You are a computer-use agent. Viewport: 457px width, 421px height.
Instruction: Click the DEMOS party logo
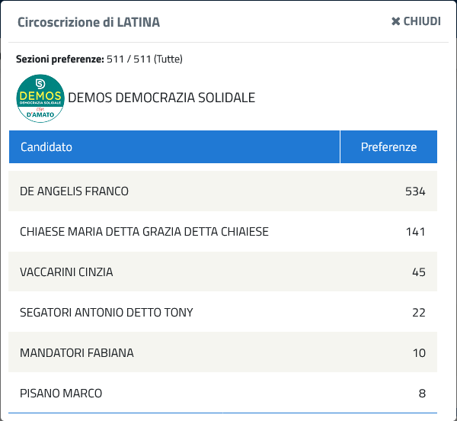[x=40, y=98]
